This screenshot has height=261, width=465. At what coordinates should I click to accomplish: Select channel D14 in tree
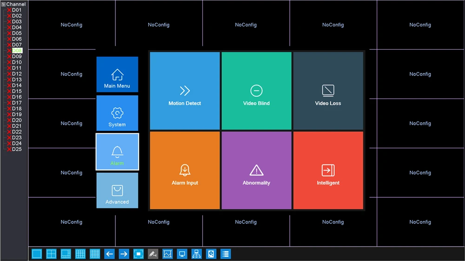coord(17,85)
